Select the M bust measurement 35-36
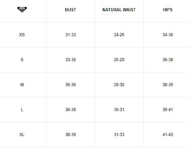The image size is (189, 151). pyautogui.click(x=71, y=85)
